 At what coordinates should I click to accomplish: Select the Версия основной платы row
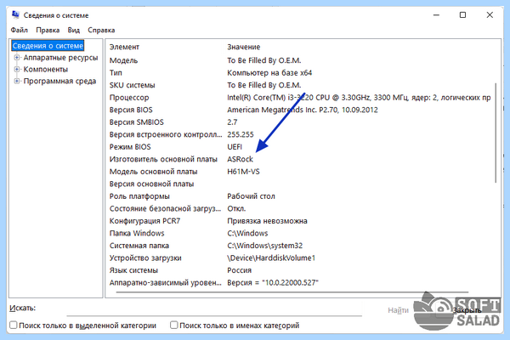pos(300,184)
